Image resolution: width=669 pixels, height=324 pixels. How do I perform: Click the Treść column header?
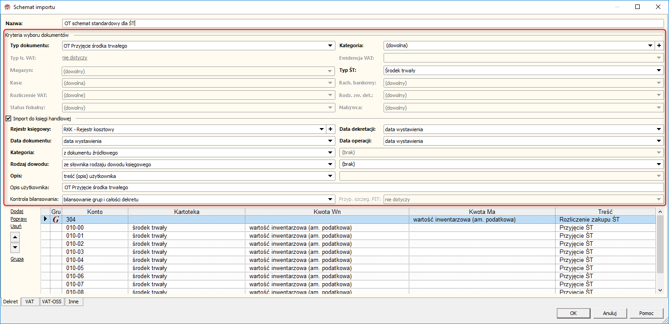(606, 212)
